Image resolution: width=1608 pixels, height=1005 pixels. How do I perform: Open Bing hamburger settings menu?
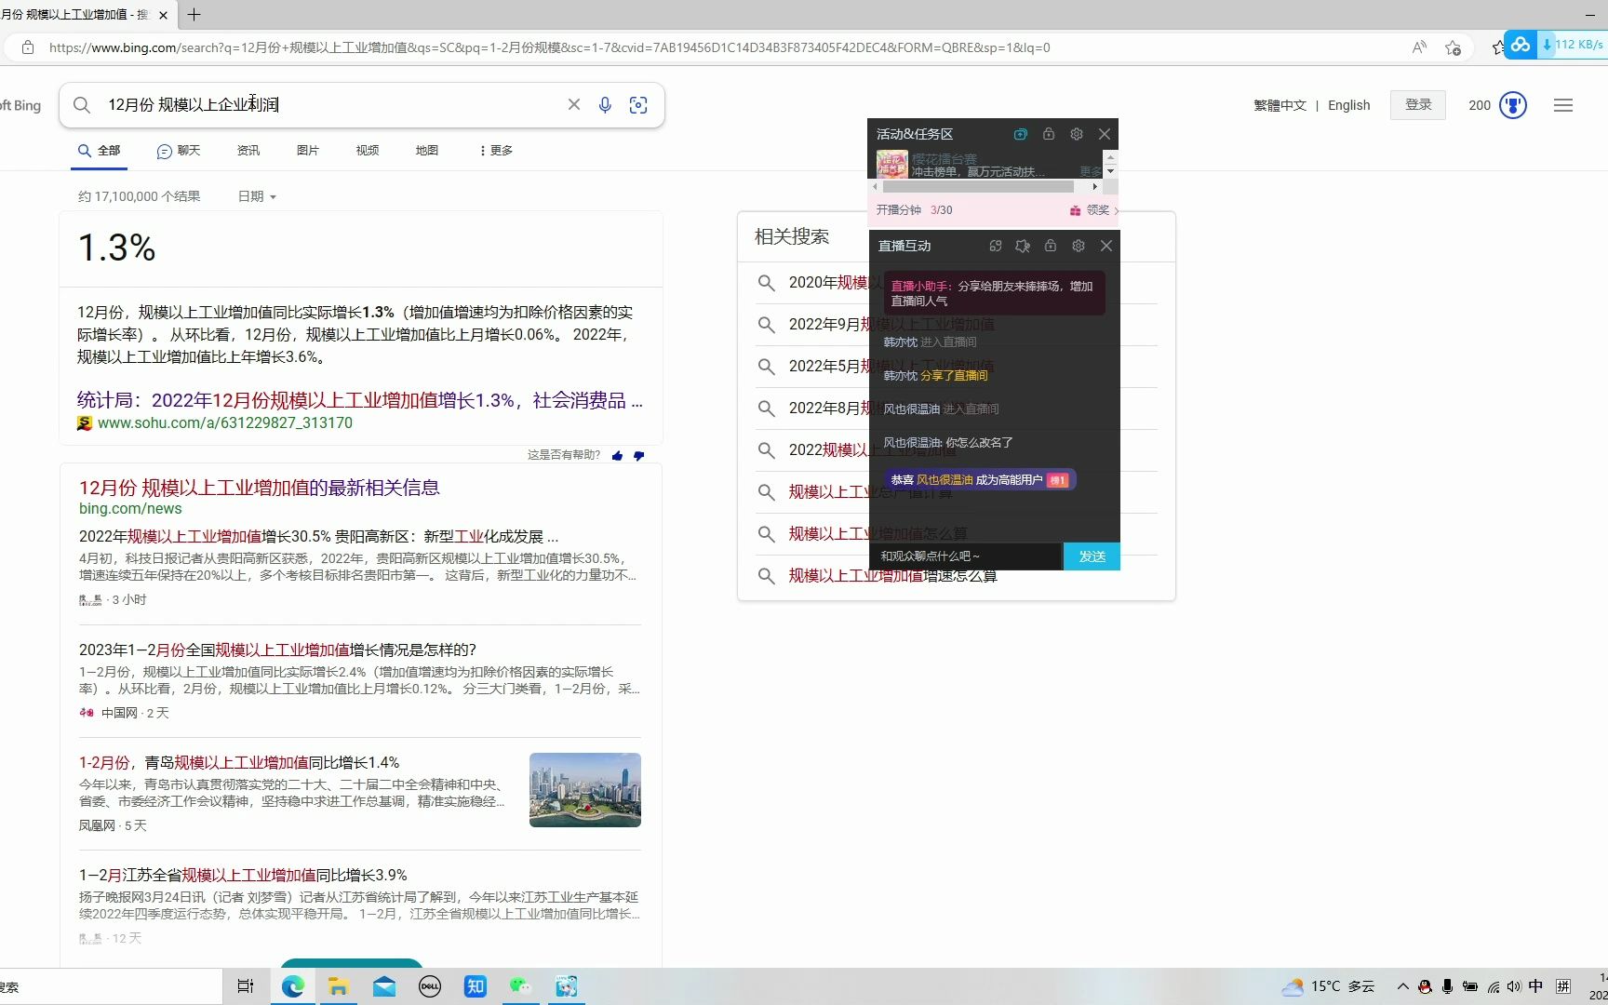pos(1563,105)
